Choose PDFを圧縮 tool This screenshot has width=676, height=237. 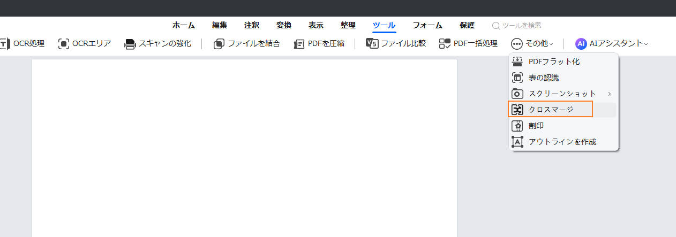[x=319, y=43]
